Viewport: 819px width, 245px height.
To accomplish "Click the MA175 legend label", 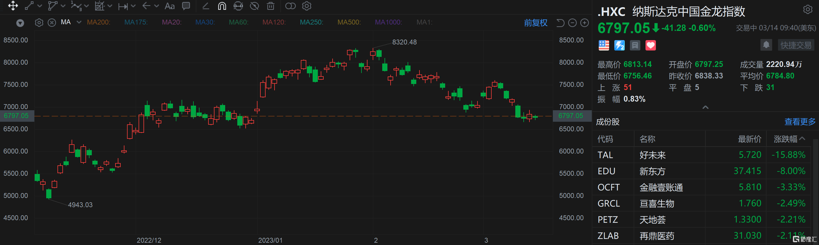I will [x=136, y=22].
